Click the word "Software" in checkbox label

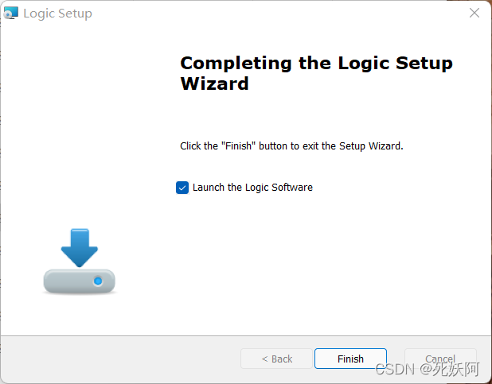click(x=292, y=188)
